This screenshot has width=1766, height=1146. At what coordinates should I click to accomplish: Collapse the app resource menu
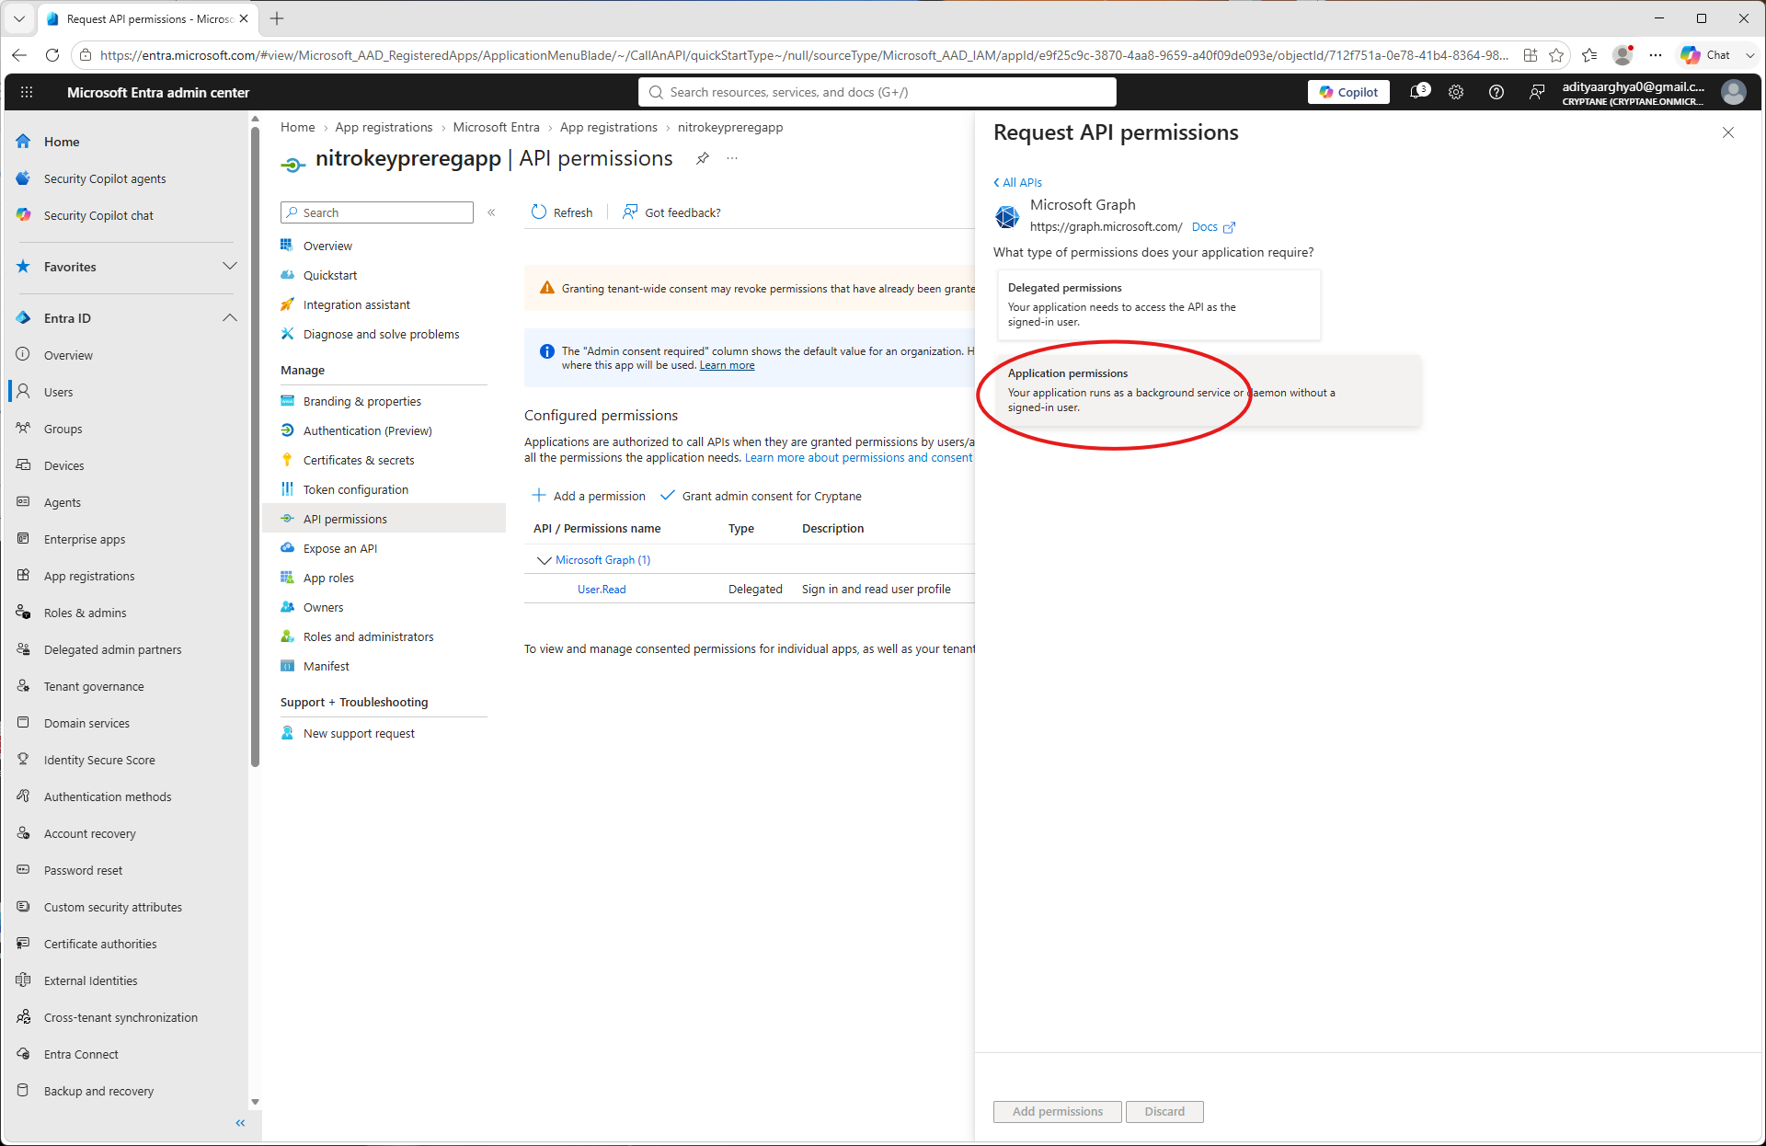coord(492,212)
